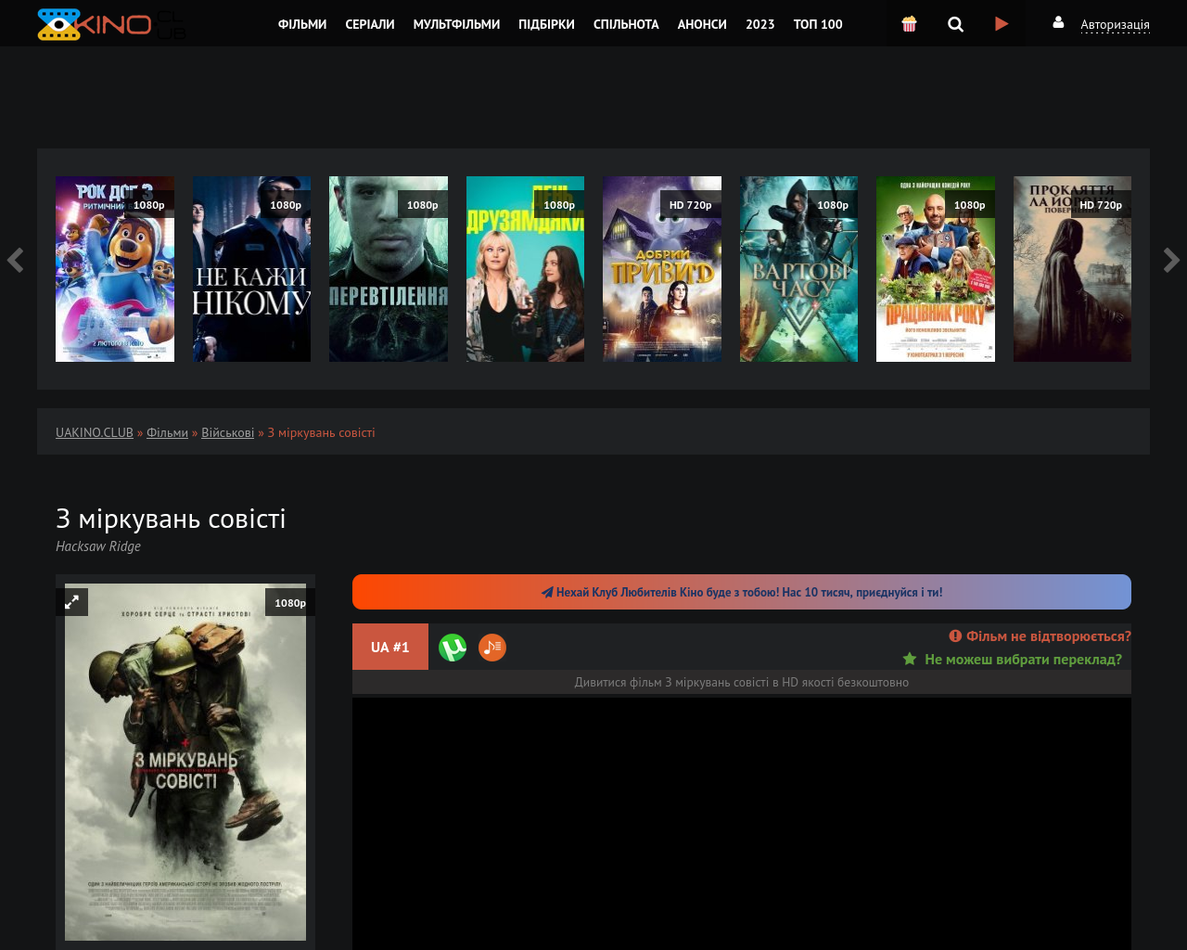Click 'Фільм не відтворюється?' link
Image resolution: width=1187 pixels, height=950 pixels.
click(1040, 635)
